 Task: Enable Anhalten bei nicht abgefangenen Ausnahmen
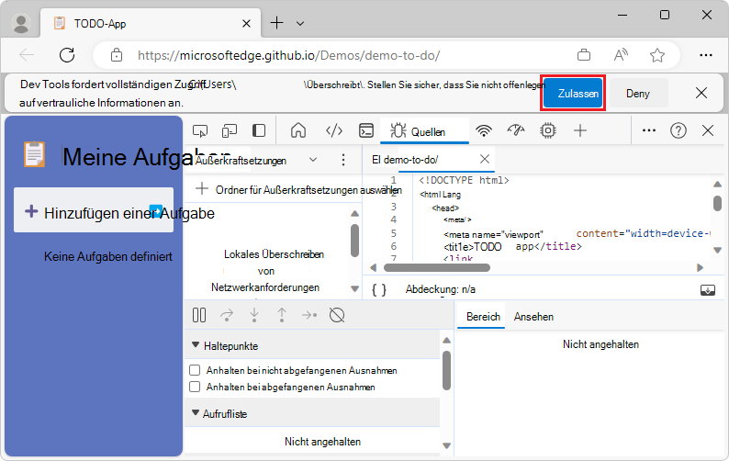[195, 370]
